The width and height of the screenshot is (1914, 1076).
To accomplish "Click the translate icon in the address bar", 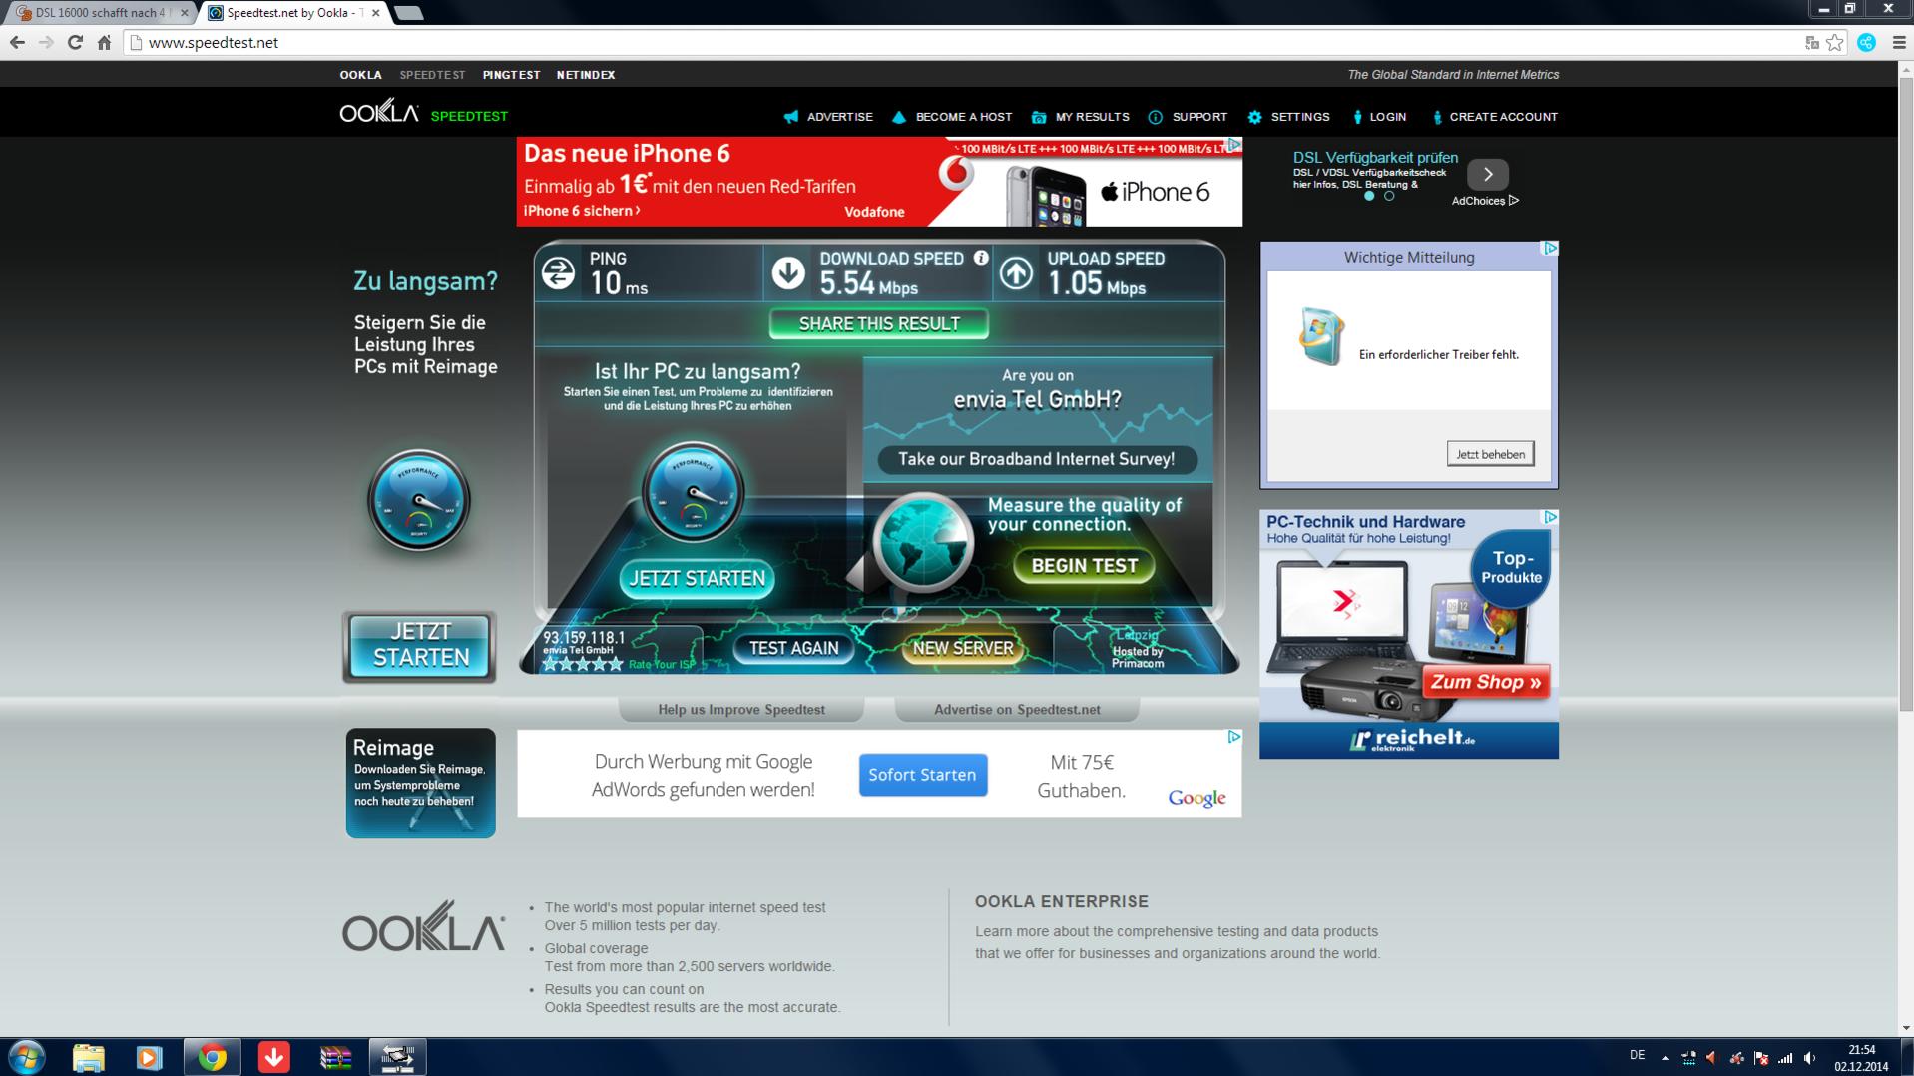I will [1812, 42].
